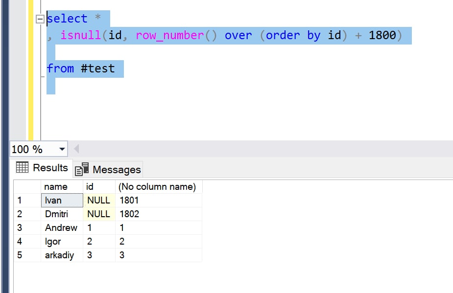
Task: Select the NULL id cell in Ivan row
Action: pos(99,201)
